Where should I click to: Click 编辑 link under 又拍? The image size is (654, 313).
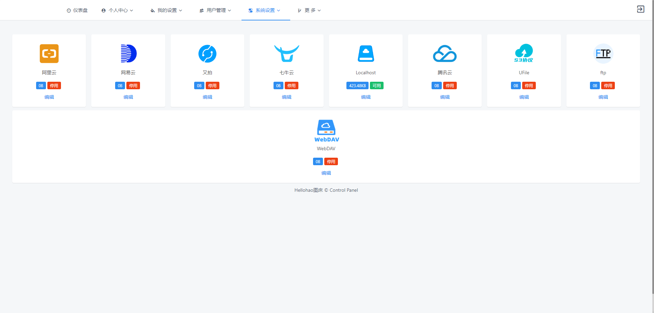[207, 97]
